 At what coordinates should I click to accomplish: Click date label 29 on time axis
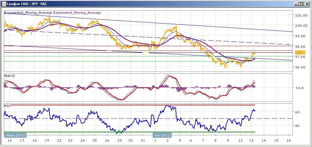click(119, 140)
